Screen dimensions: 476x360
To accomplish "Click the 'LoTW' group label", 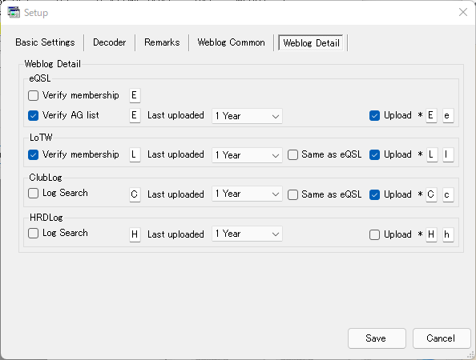I will pos(41,138).
